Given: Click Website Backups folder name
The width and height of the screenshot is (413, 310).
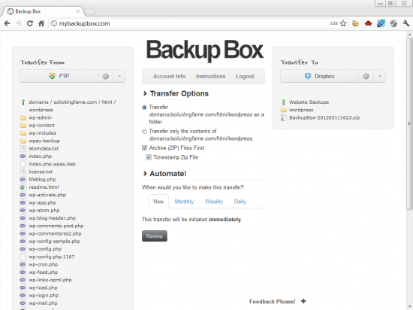Looking at the screenshot, I should pyautogui.click(x=309, y=102).
